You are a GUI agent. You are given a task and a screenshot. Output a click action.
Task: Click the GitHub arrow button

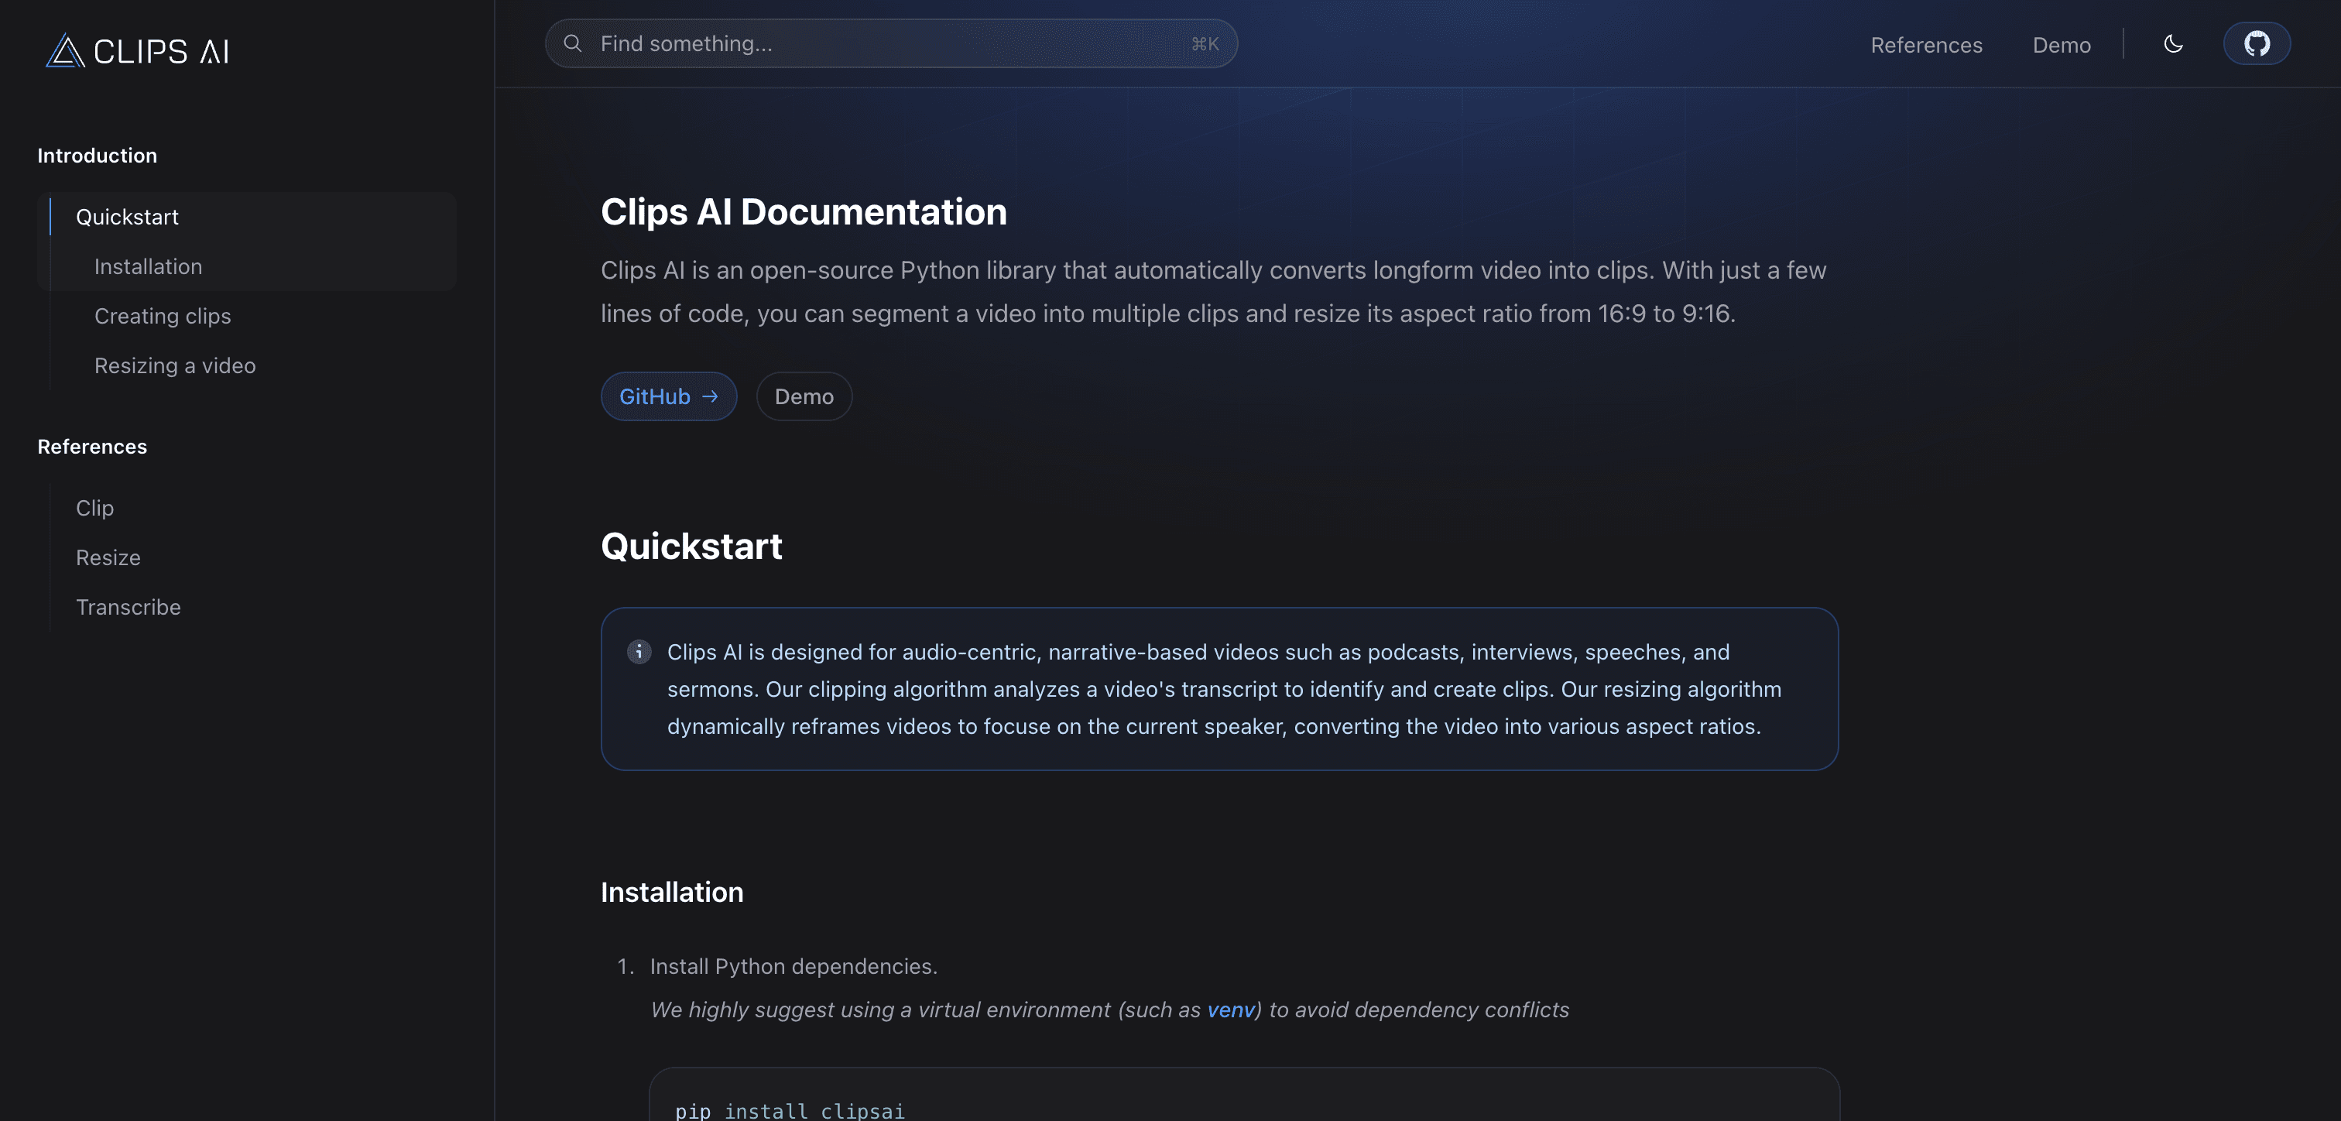pos(669,396)
